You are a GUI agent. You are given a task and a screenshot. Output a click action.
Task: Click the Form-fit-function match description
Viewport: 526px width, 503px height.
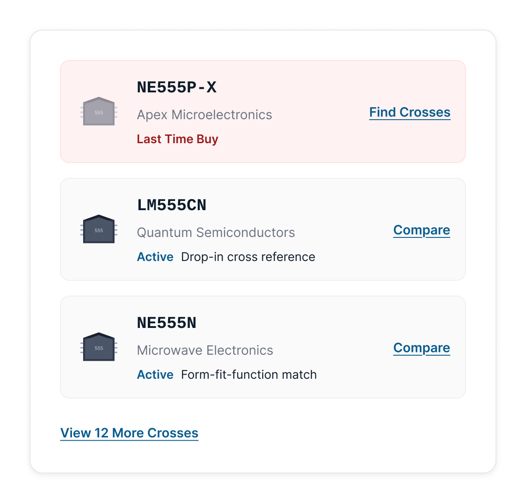[x=249, y=375]
